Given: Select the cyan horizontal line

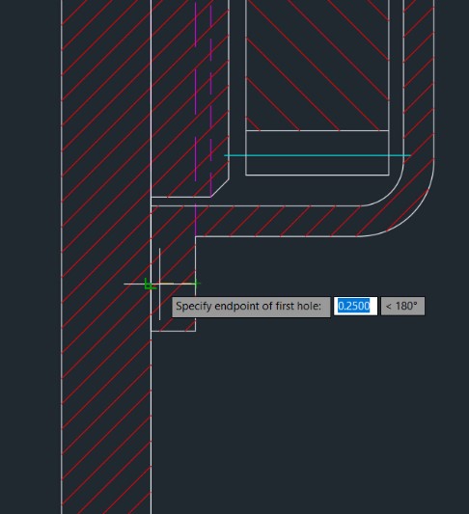Looking at the screenshot, I should point(317,155).
